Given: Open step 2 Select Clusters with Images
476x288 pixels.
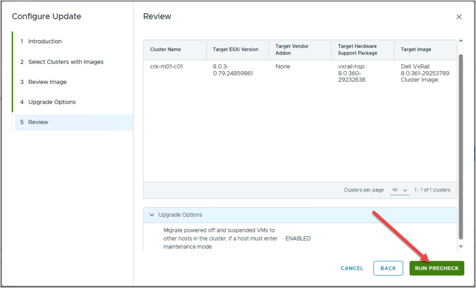Looking at the screenshot, I should (x=66, y=62).
